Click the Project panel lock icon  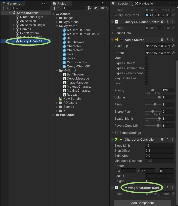click(102, 3)
